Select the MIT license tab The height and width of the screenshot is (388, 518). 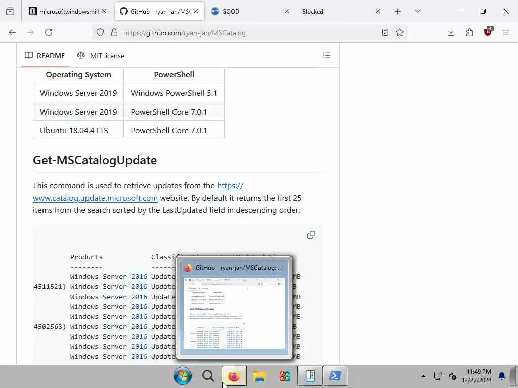101,56
